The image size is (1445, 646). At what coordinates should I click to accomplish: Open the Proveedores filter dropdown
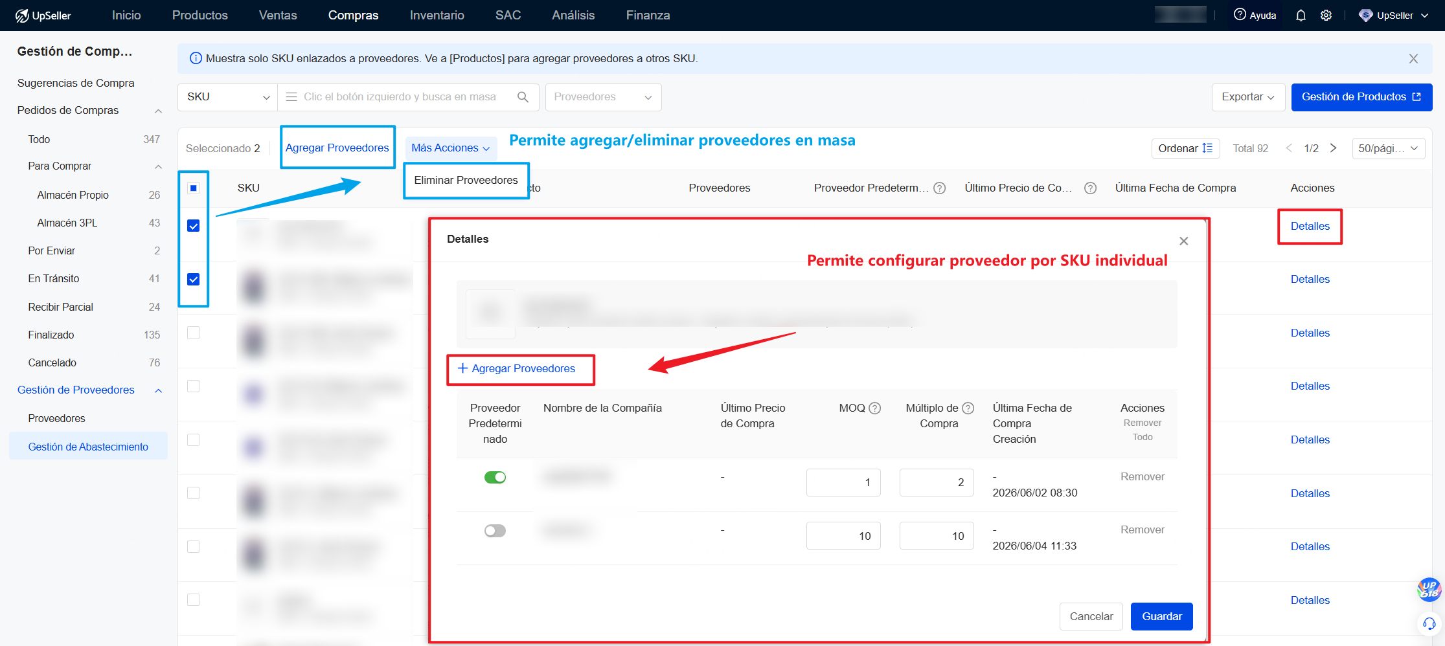click(x=603, y=97)
